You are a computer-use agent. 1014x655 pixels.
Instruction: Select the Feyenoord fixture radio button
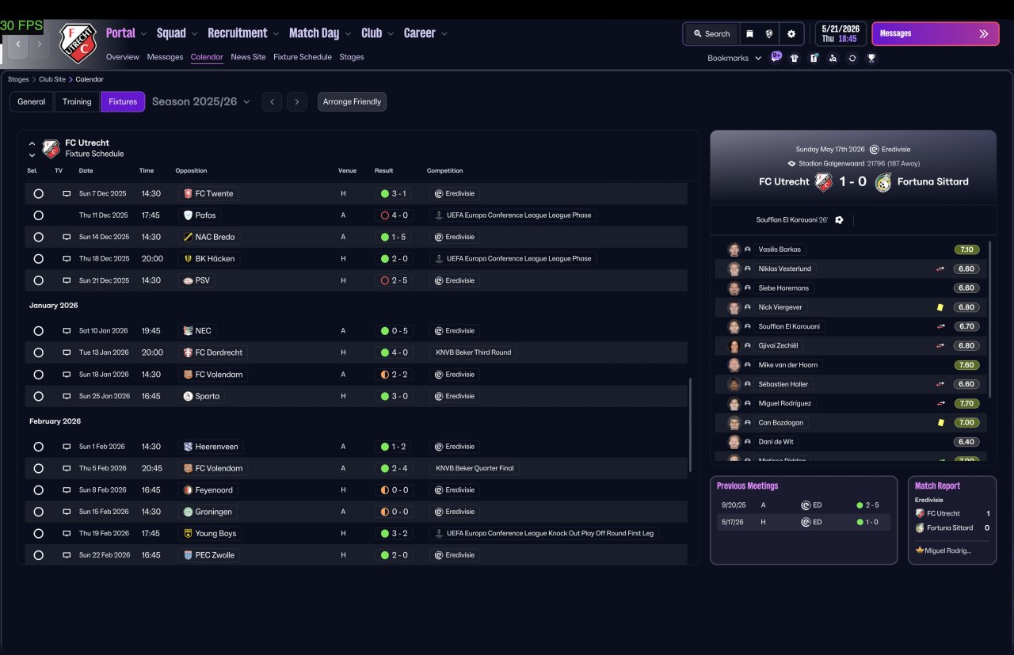38,490
